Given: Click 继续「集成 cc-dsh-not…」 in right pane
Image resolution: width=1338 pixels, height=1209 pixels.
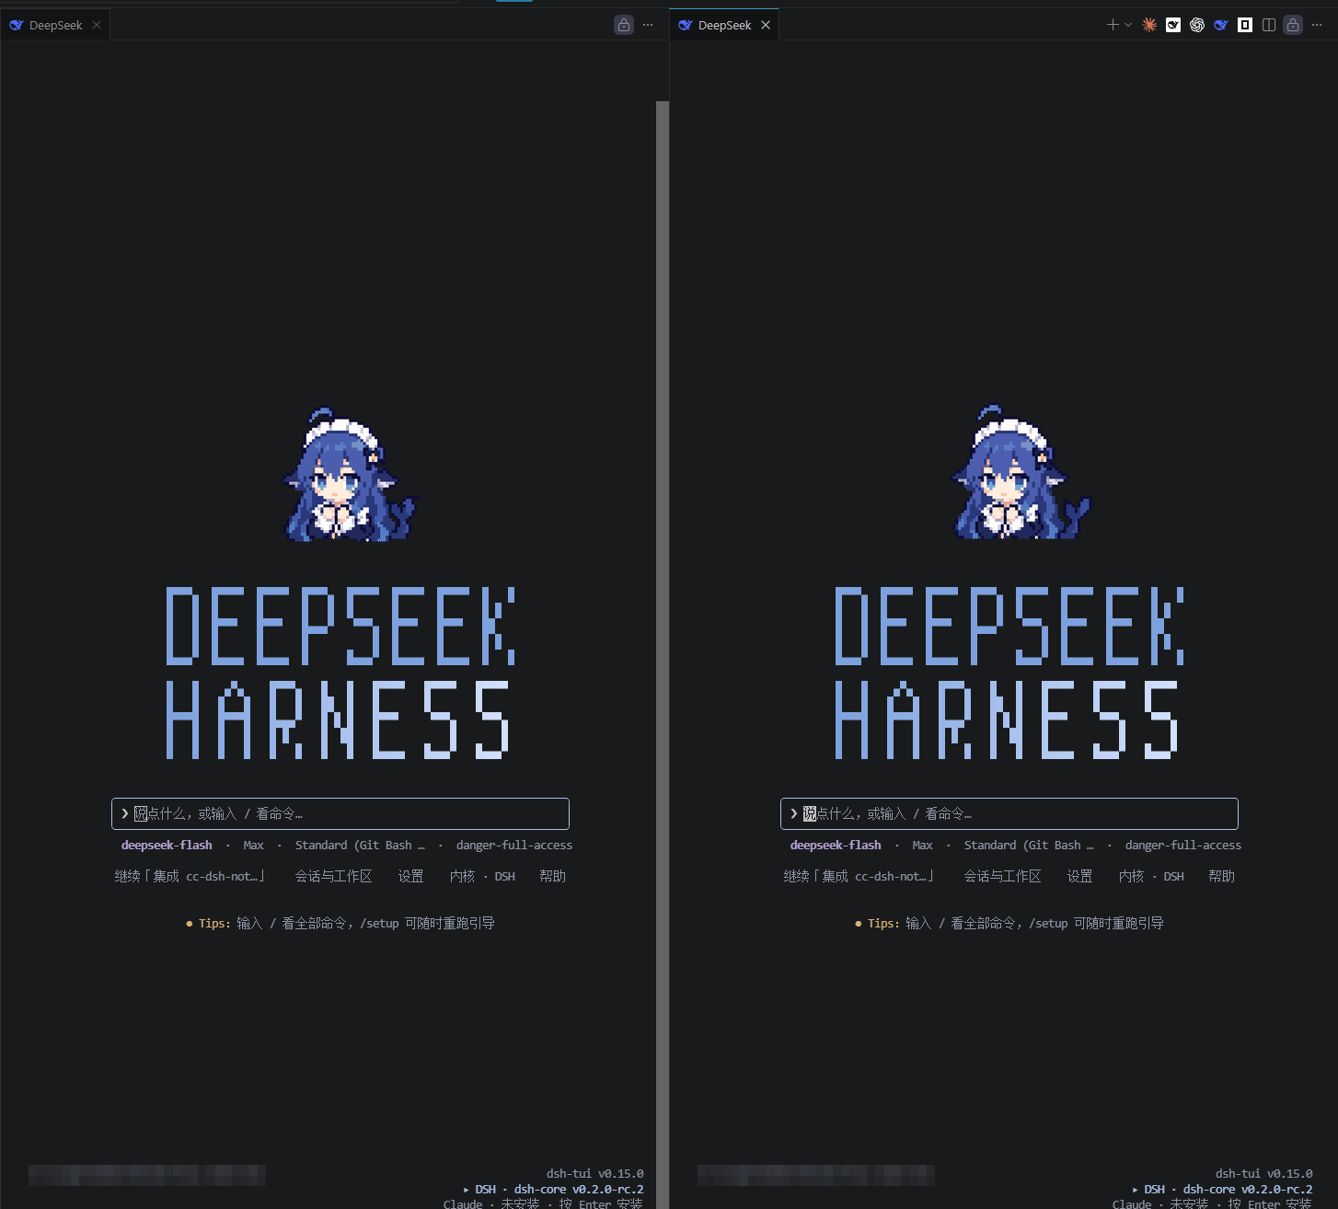Looking at the screenshot, I should 859,876.
